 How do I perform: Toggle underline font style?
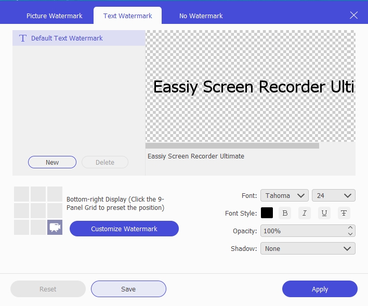pyautogui.click(x=324, y=213)
